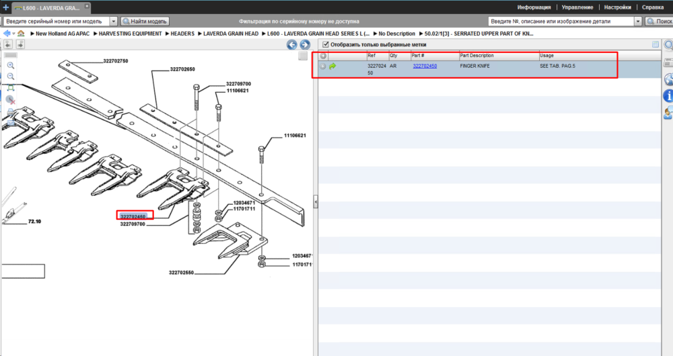Close the L600 - LAVERDA GRA... tab
Image resolution: width=673 pixels, height=356 pixels.
[87, 6]
